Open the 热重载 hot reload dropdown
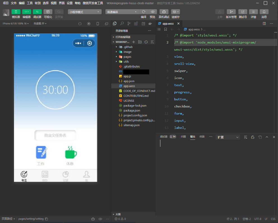 pos(40,24)
